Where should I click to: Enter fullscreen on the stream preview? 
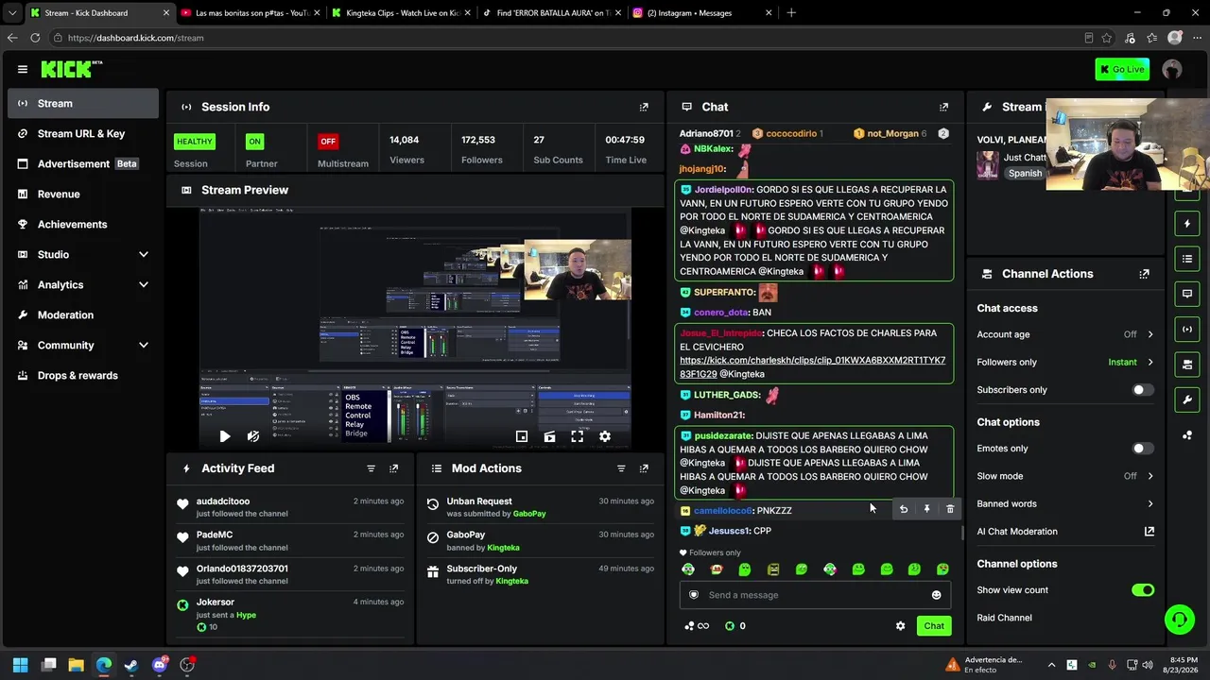coord(577,436)
